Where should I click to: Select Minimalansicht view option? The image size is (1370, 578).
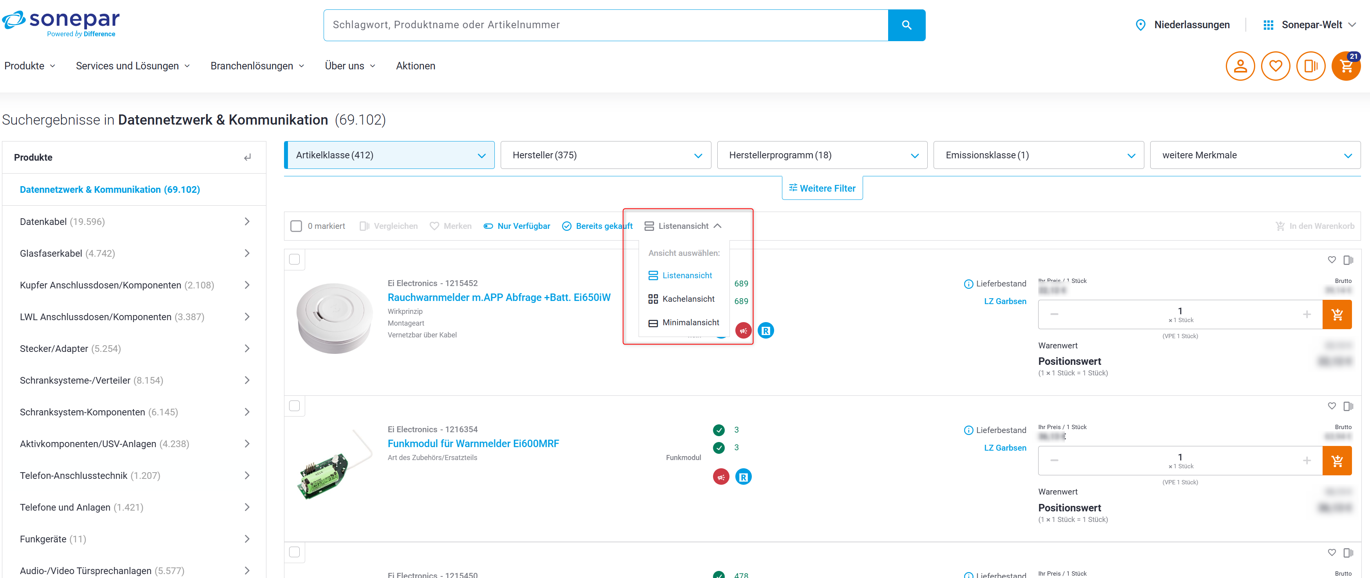coord(683,323)
